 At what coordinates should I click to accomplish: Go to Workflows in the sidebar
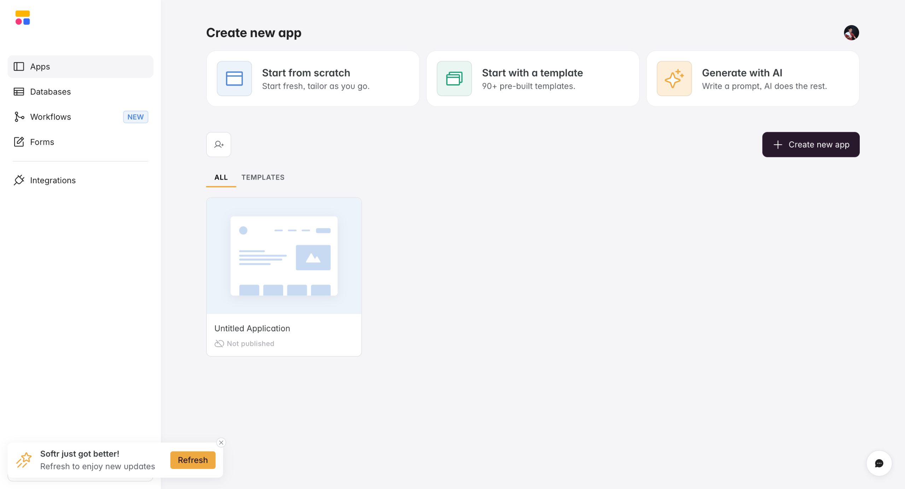tap(50, 117)
